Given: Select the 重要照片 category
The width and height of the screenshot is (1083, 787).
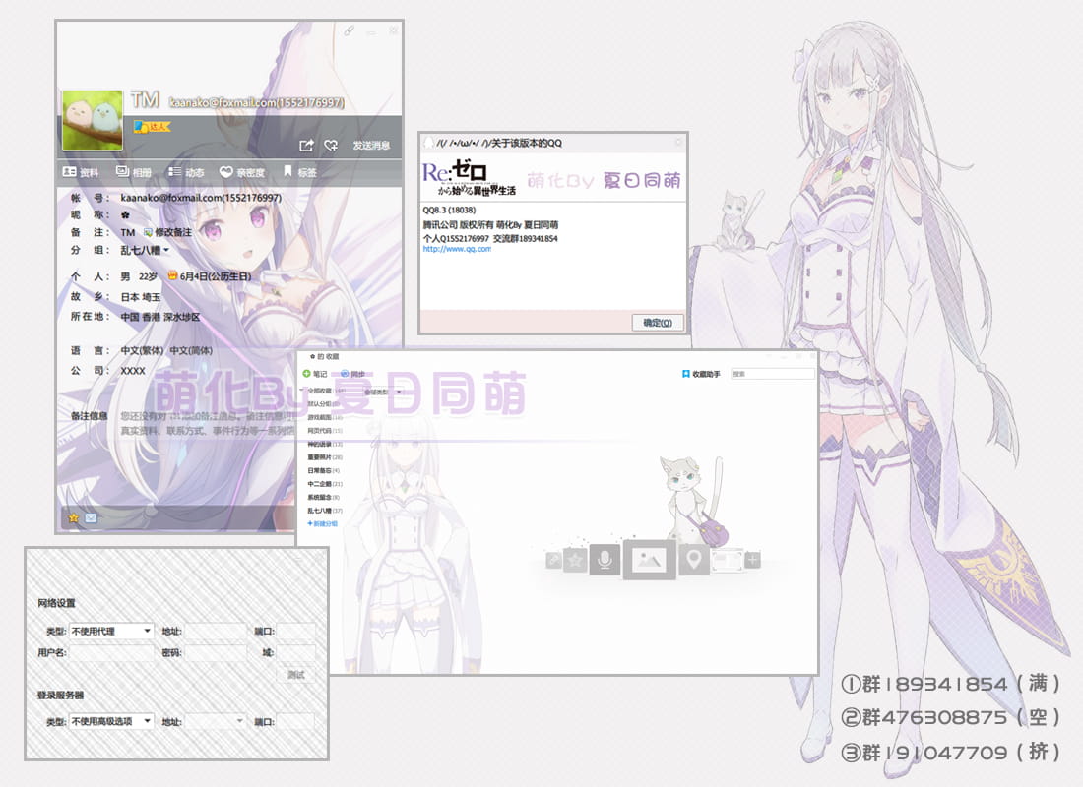Looking at the screenshot, I should [325, 457].
